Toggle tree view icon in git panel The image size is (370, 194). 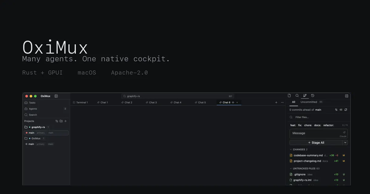(341, 110)
